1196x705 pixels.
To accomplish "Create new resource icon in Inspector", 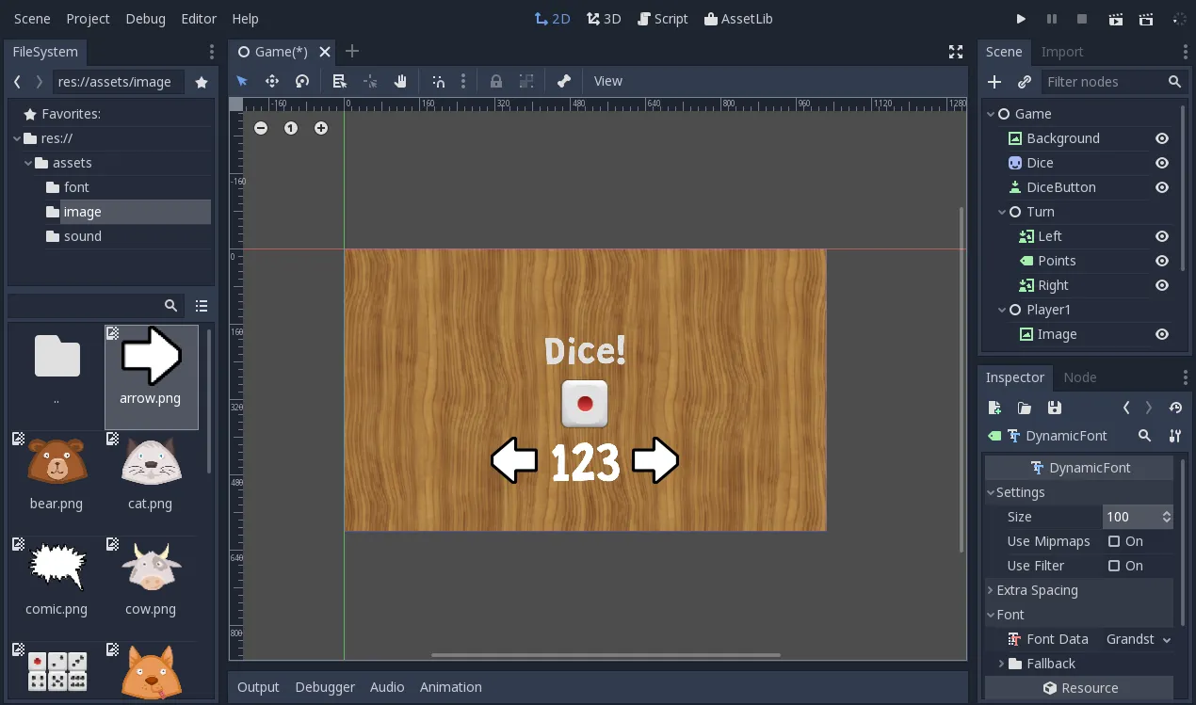I will click(x=994, y=408).
